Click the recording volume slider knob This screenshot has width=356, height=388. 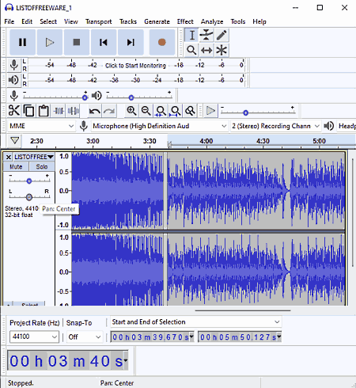coord(85,97)
